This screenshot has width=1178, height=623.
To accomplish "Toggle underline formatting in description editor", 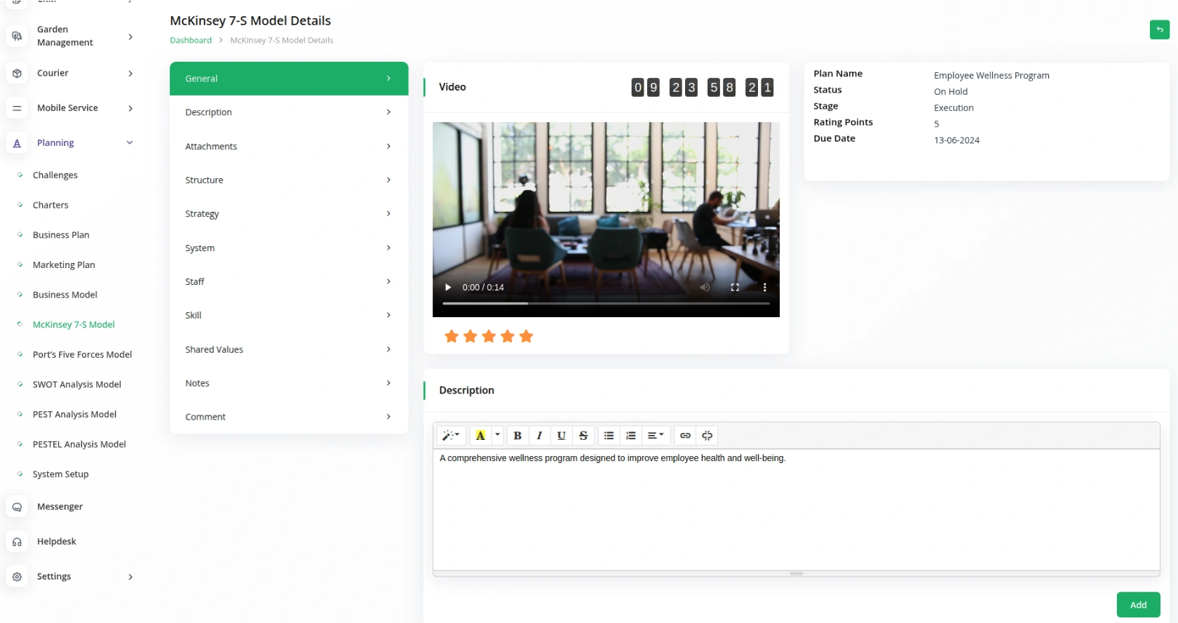I will coord(561,436).
